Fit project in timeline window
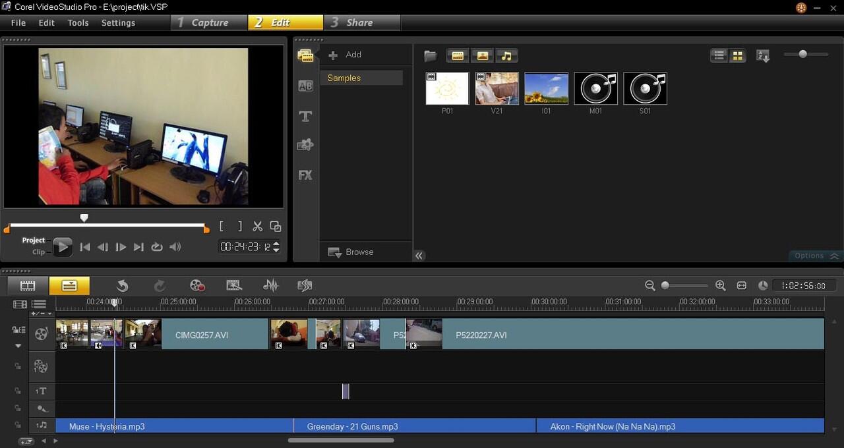The height and width of the screenshot is (448, 844). (x=742, y=285)
